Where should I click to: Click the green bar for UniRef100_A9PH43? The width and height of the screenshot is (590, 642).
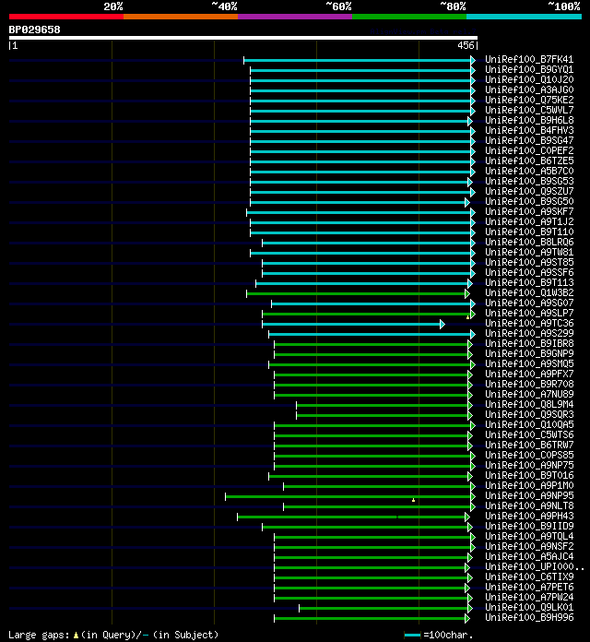click(351, 517)
